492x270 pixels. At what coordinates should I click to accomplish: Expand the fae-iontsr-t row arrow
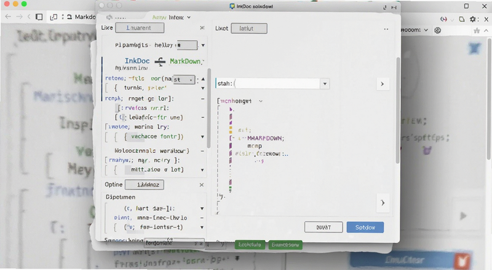pyautogui.click(x=202, y=228)
